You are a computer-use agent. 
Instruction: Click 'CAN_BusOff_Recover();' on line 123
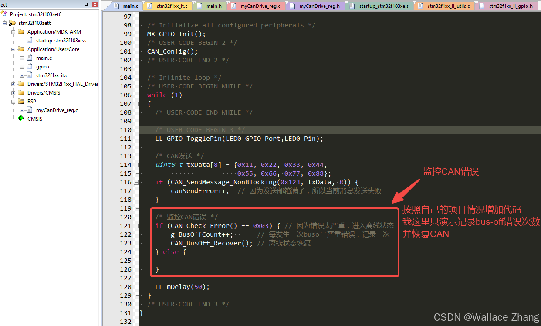pyautogui.click(x=212, y=243)
